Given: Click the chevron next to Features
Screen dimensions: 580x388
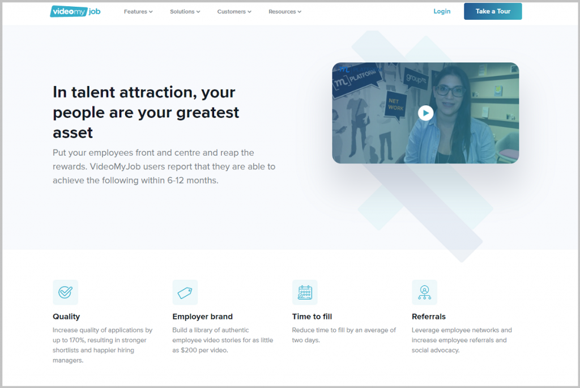Looking at the screenshot, I should tap(151, 11).
